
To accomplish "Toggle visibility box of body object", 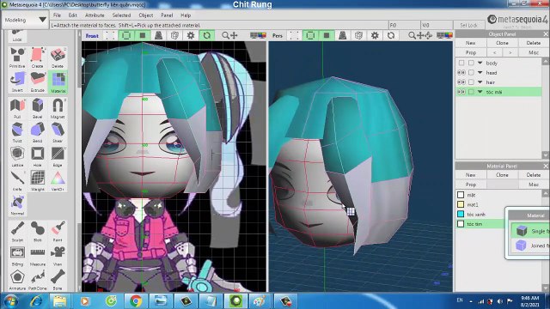I will click(x=461, y=63).
